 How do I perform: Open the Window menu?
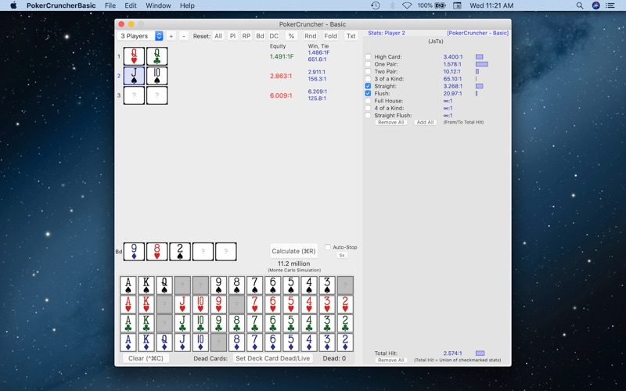coord(158,5)
